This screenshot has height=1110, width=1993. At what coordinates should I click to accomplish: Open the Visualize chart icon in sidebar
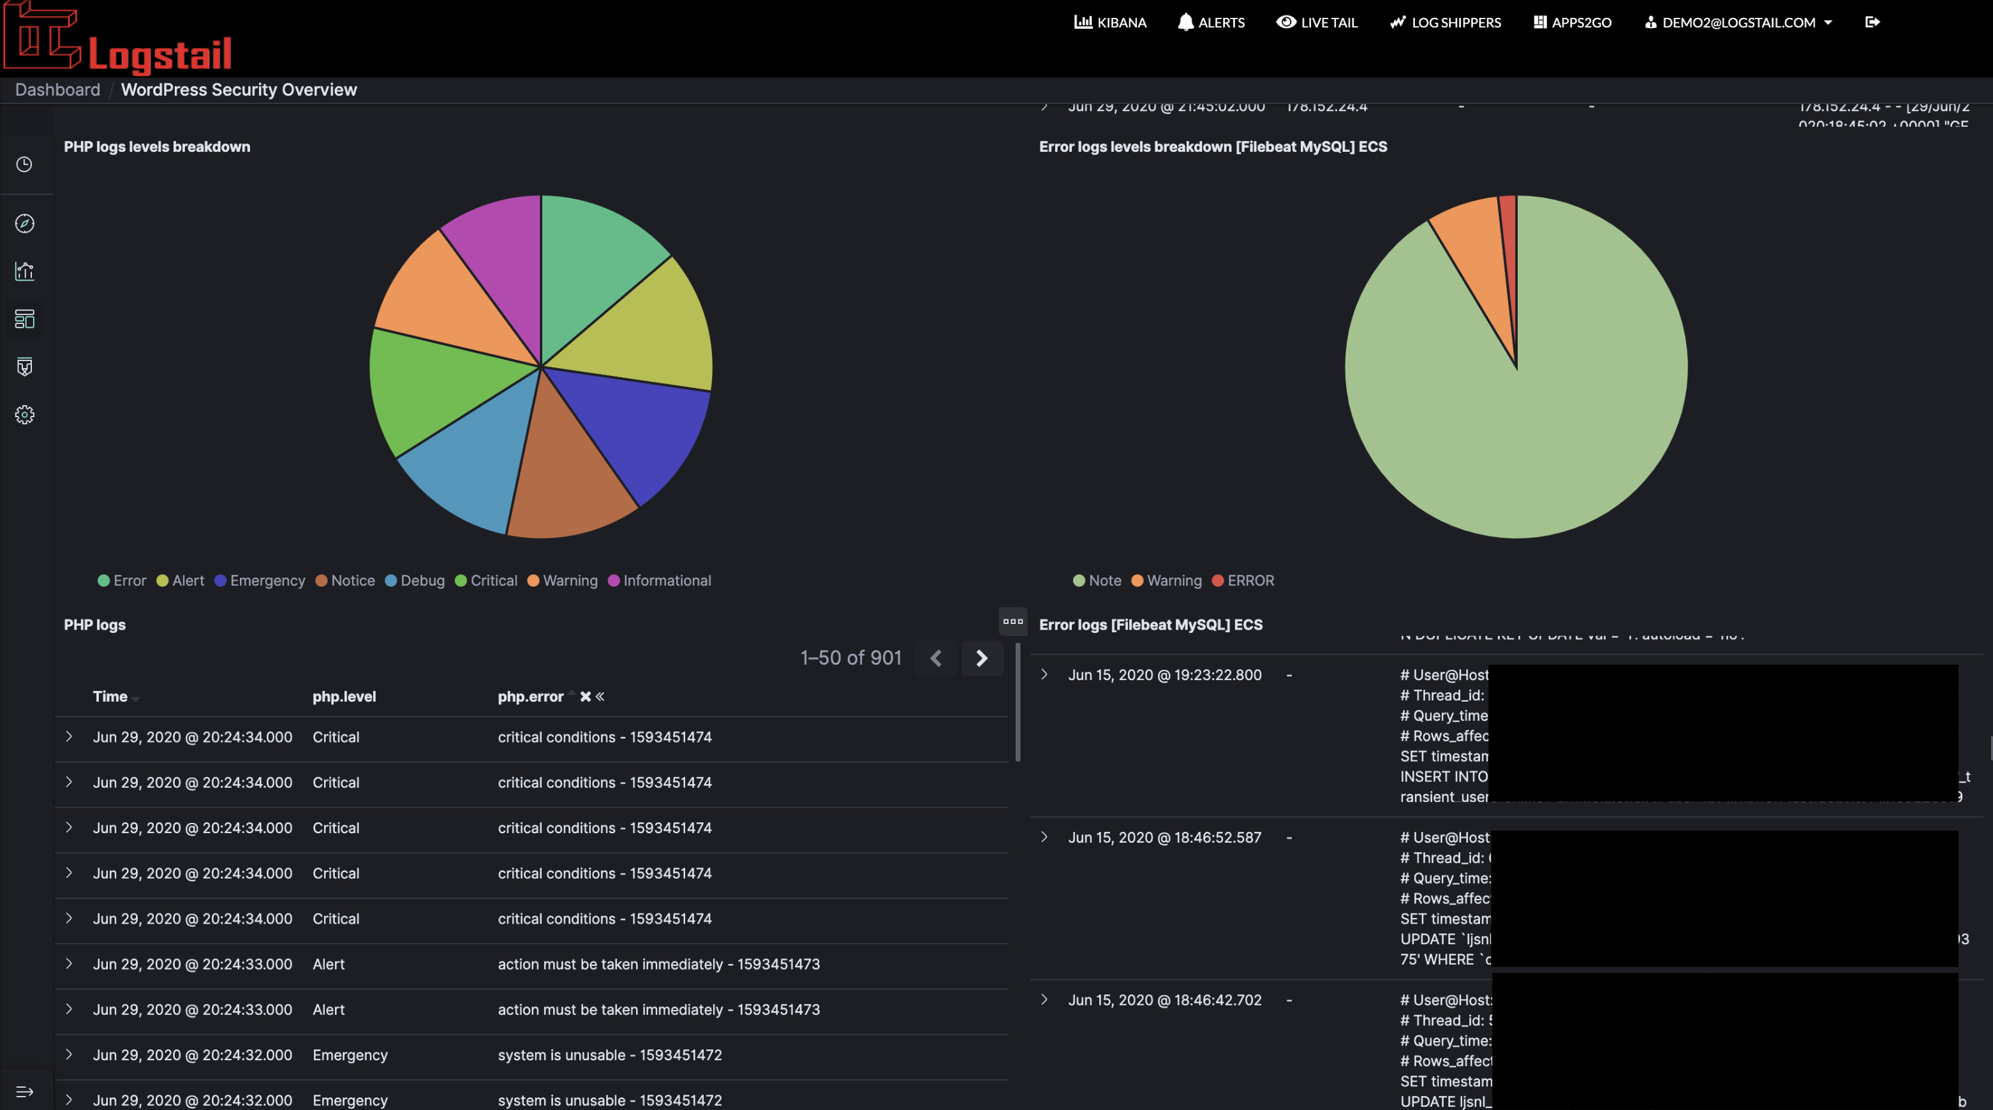coord(25,272)
